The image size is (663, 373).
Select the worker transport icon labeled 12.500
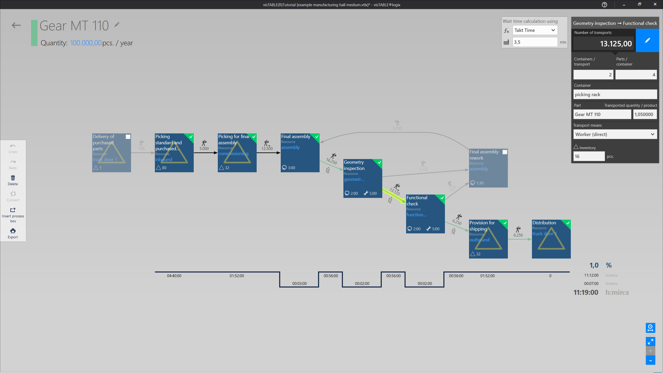(x=267, y=143)
